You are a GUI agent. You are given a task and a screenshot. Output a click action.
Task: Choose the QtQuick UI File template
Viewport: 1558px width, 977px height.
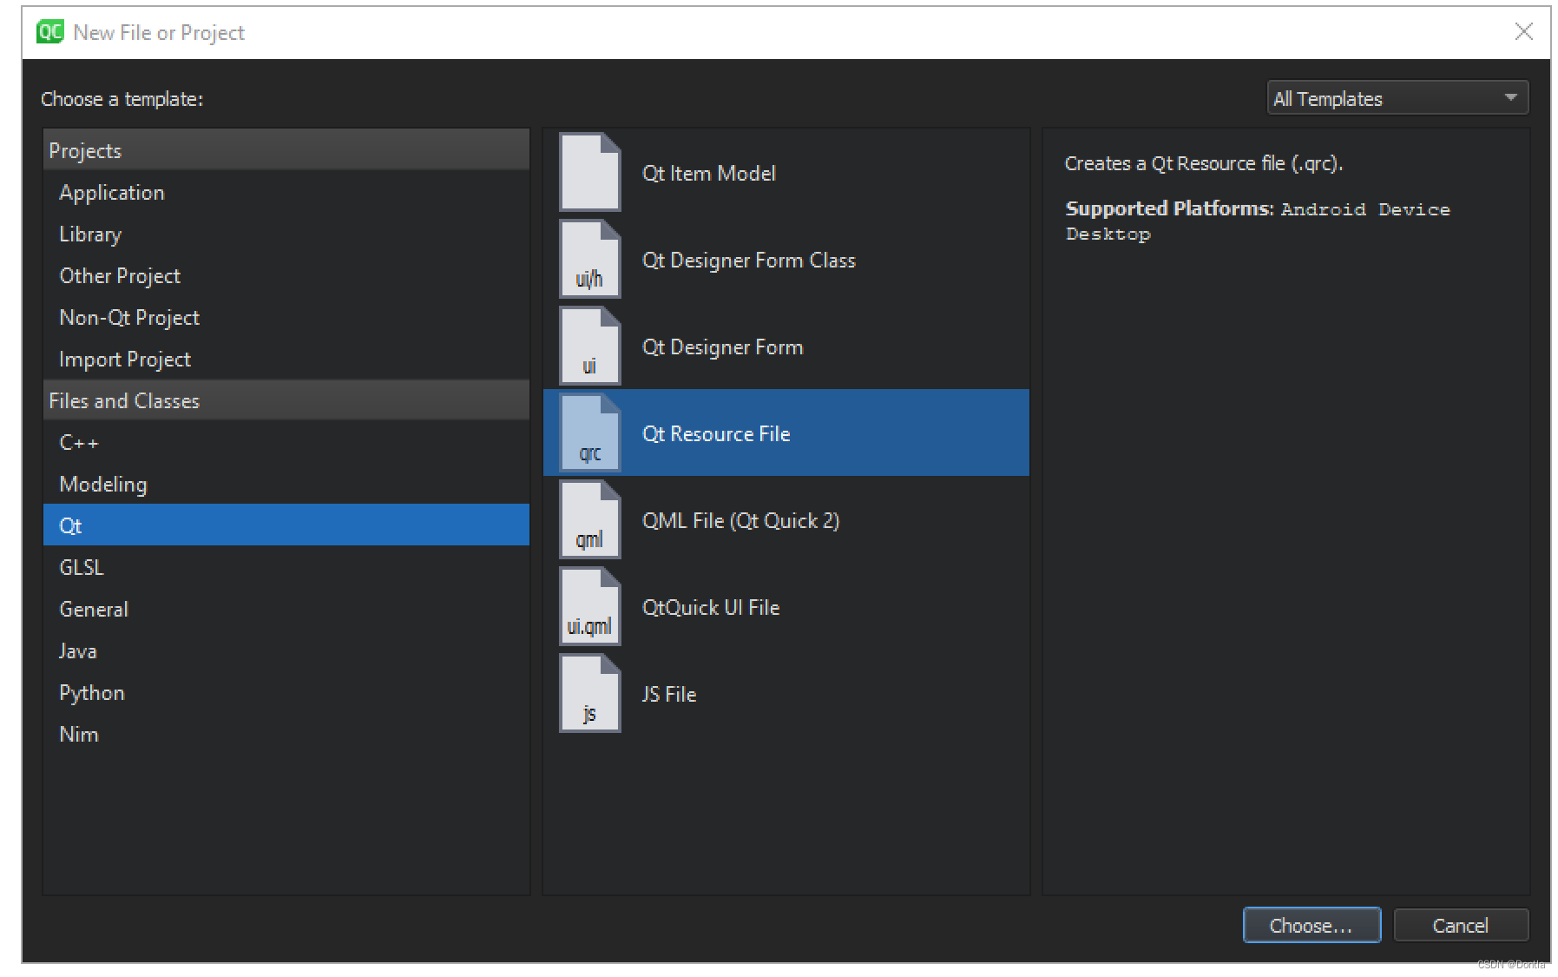tap(786, 606)
